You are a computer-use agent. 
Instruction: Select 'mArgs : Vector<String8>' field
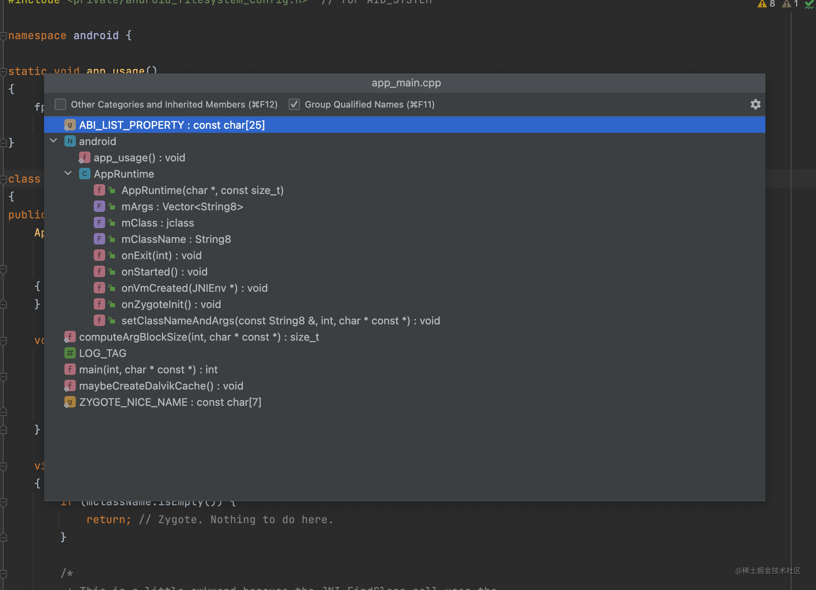[x=404, y=207]
